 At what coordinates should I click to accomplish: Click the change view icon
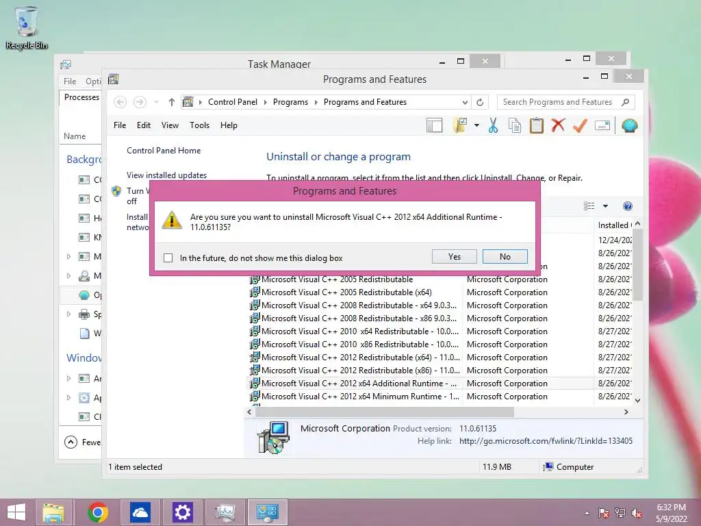pyautogui.click(x=589, y=206)
